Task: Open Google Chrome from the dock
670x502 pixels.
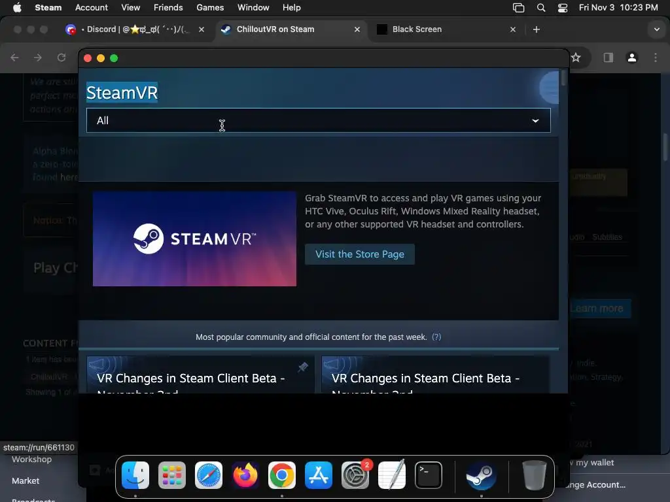Action: tap(281, 475)
